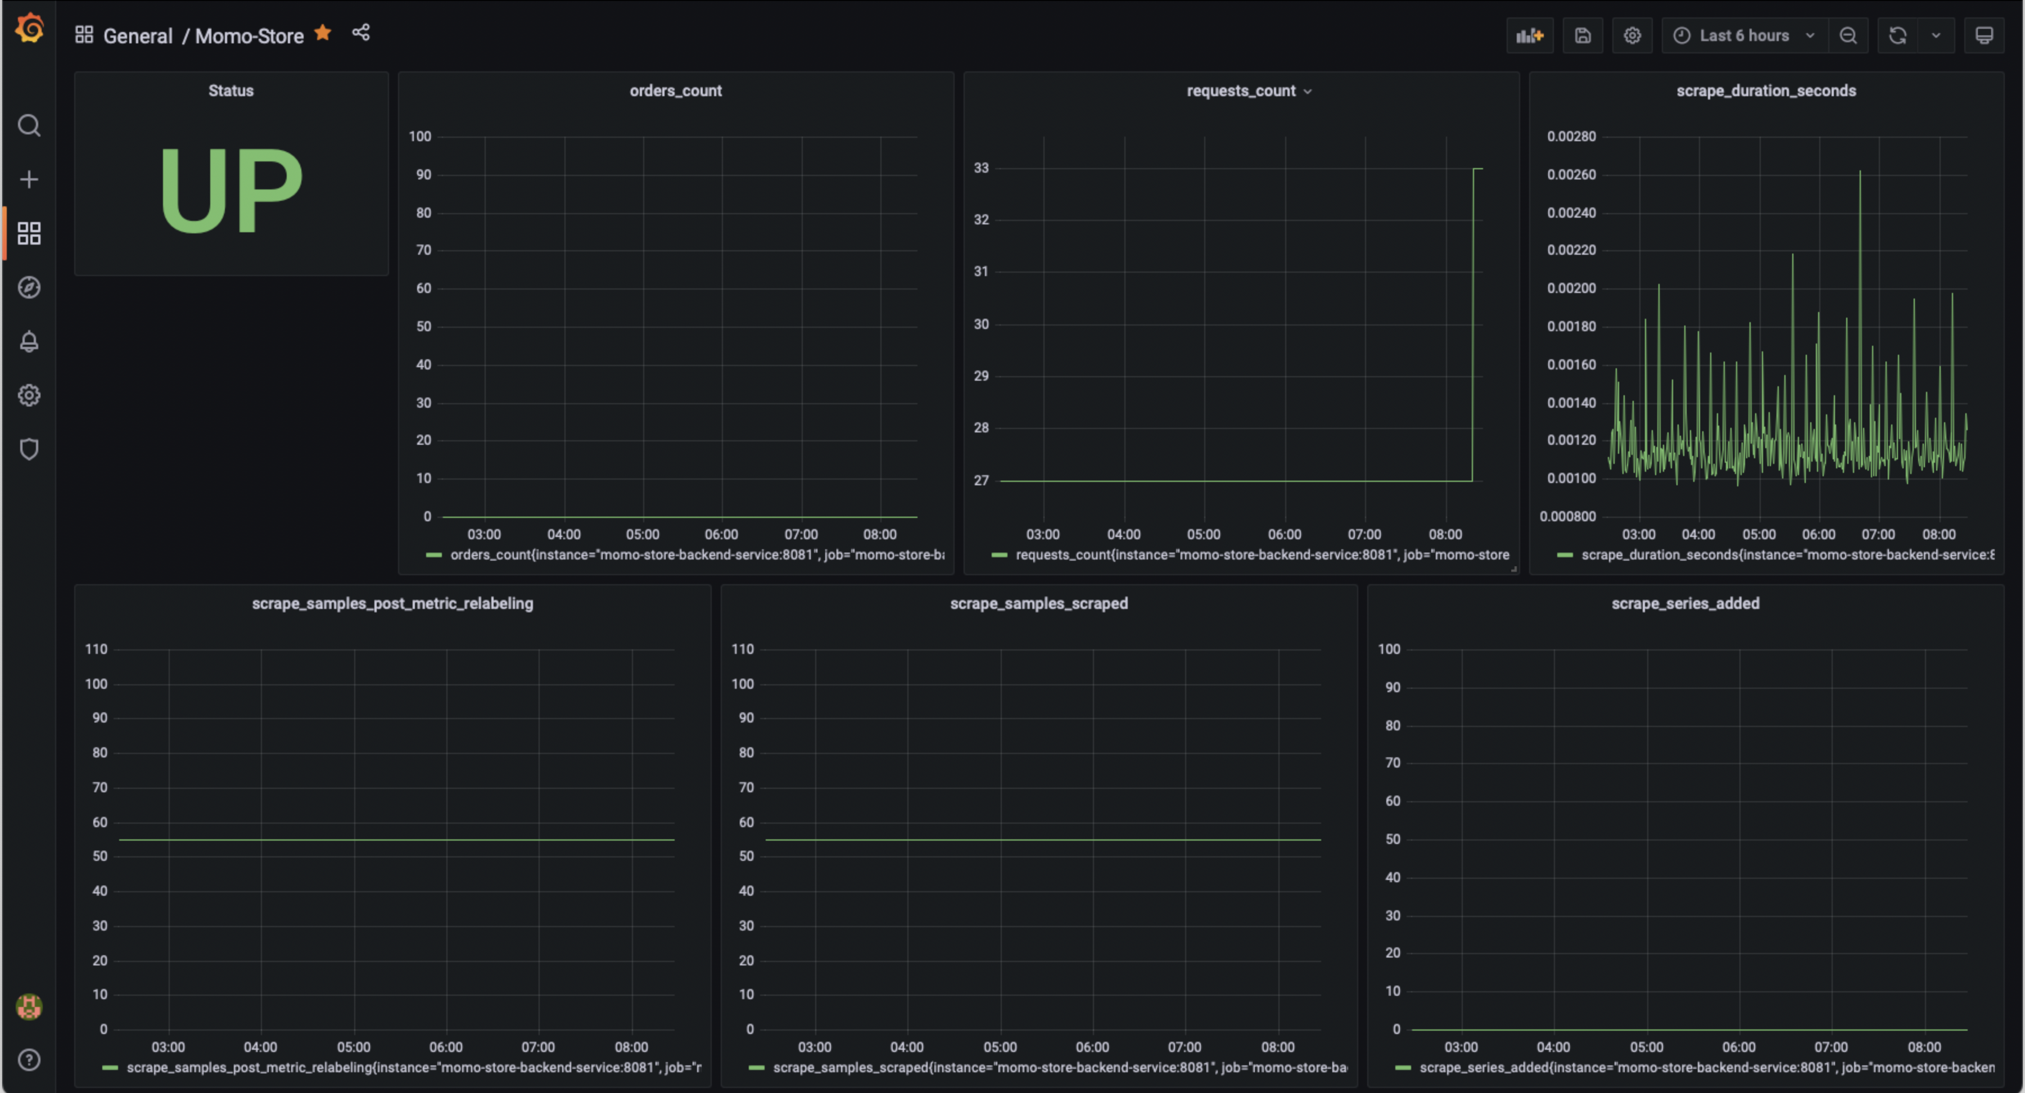The height and width of the screenshot is (1093, 2025).
Task: Open the requests_count panel title menu
Action: (1249, 91)
